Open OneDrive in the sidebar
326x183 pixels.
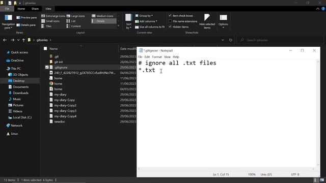click(x=15, y=60)
